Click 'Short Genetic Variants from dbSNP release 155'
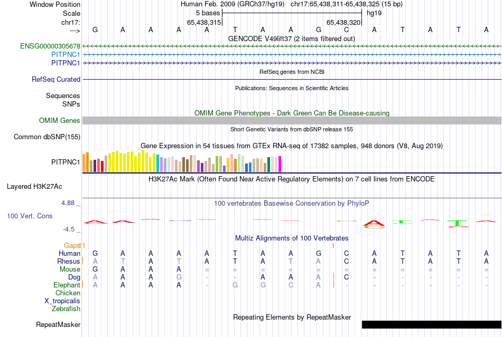 [x=292, y=129]
